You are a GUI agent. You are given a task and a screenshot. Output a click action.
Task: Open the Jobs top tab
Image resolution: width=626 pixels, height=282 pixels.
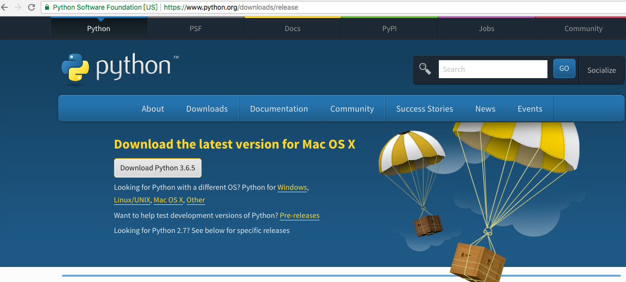[487, 28]
